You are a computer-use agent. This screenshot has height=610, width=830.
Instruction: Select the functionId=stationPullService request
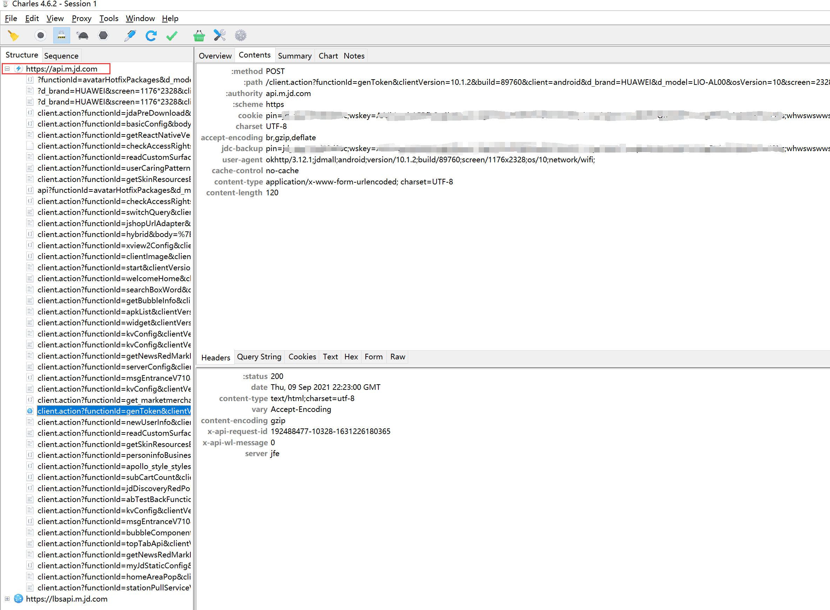(x=114, y=588)
